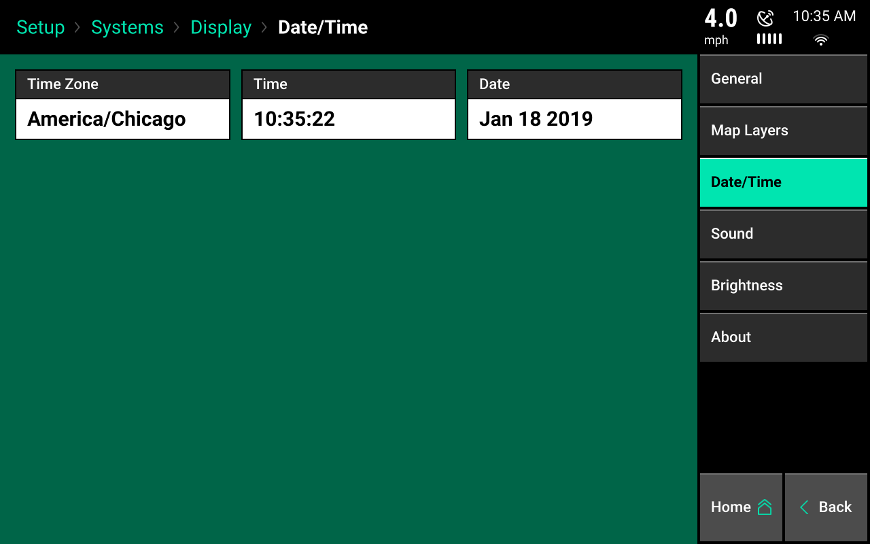Image resolution: width=870 pixels, height=544 pixels.
Task: Click the 10:35 AM clock in status bar
Action: (x=824, y=16)
